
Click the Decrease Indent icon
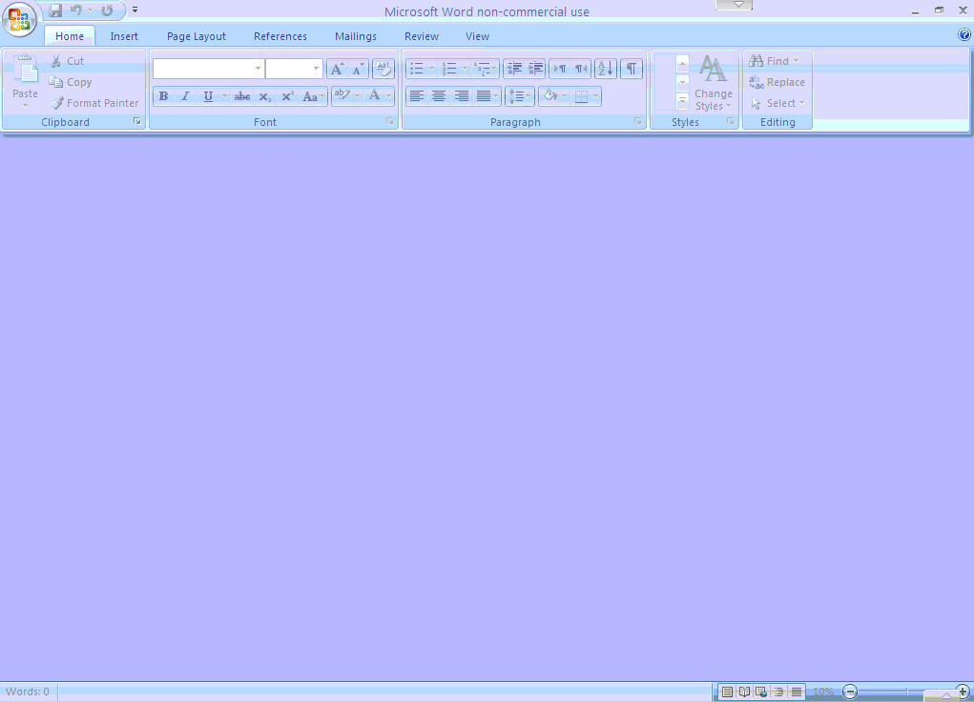[x=513, y=69]
